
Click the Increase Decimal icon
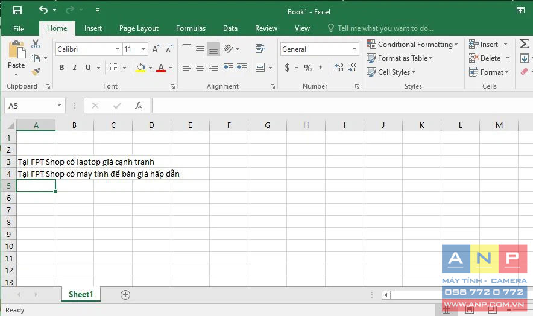pos(339,68)
